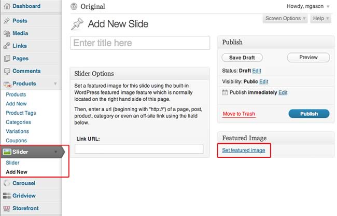Image resolution: width=337 pixels, height=216 pixels.
Task: Collapse the Slider menu arrow
Action: click(x=55, y=152)
